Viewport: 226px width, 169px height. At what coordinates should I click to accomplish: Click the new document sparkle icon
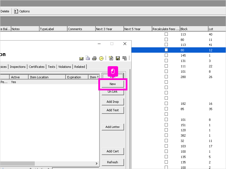coord(111,58)
